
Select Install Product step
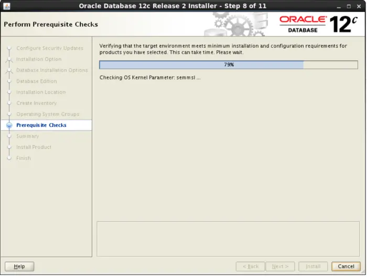click(x=34, y=147)
